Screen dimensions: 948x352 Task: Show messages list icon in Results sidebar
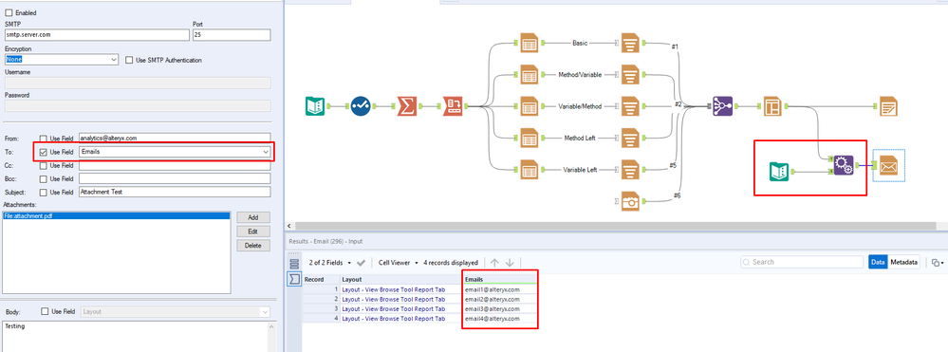(x=294, y=265)
